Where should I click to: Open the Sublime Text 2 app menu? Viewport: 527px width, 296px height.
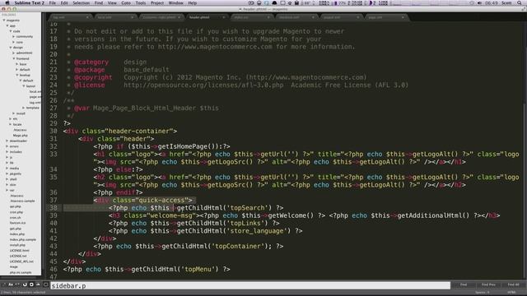tap(30, 2)
